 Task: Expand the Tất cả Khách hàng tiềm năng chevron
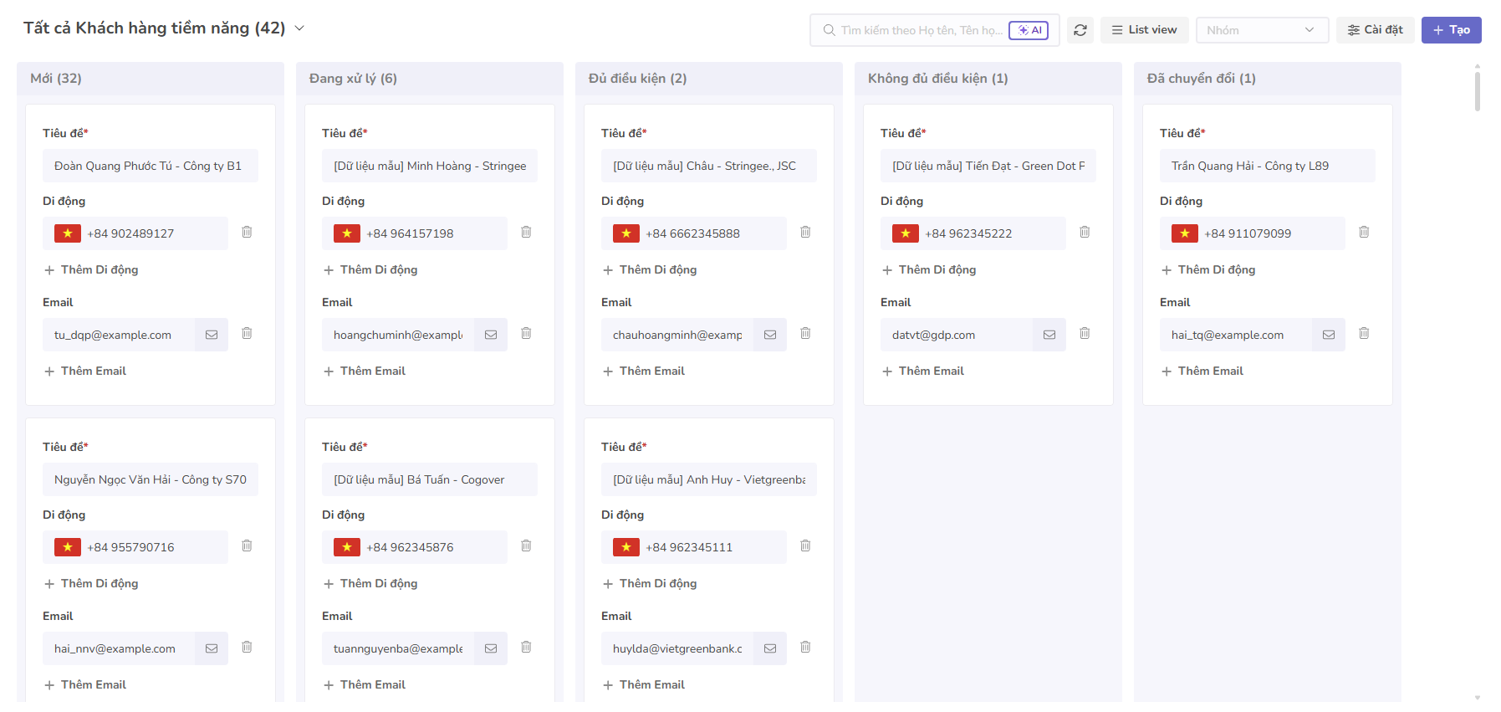coord(299,28)
